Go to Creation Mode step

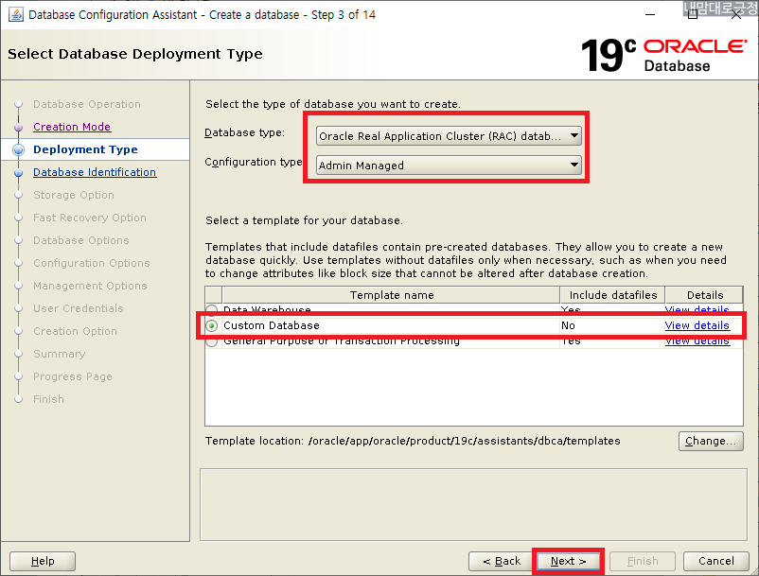[x=72, y=127]
